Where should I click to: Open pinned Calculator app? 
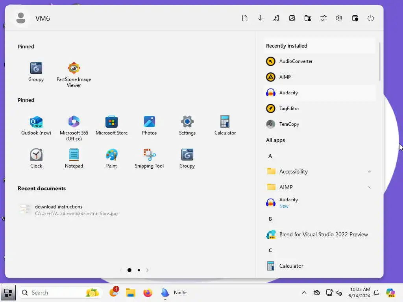[225, 125]
